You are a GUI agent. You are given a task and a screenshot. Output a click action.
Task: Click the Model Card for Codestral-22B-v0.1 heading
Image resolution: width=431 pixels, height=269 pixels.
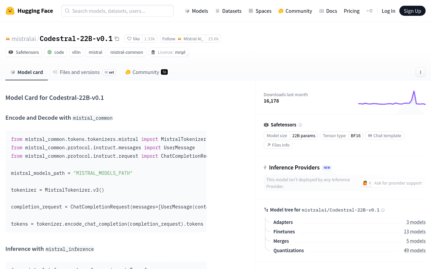55,98
